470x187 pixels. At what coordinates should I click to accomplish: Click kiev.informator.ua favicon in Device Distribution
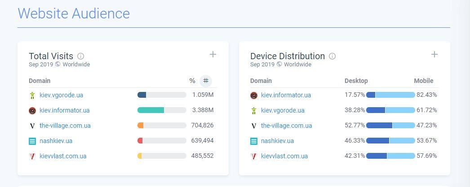pyautogui.click(x=254, y=96)
